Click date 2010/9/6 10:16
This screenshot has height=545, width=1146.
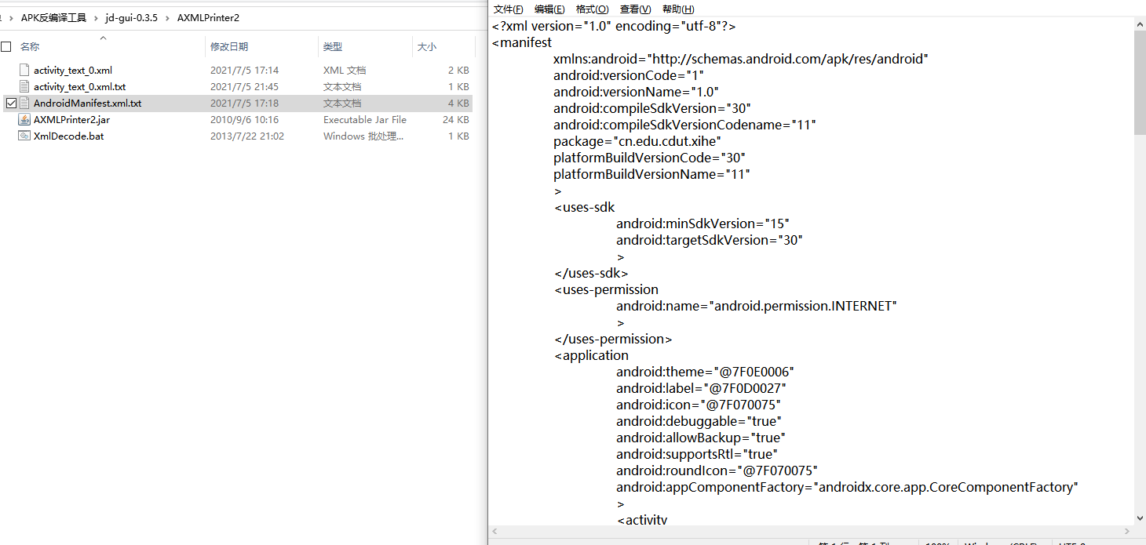pyautogui.click(x=244, y=120)
